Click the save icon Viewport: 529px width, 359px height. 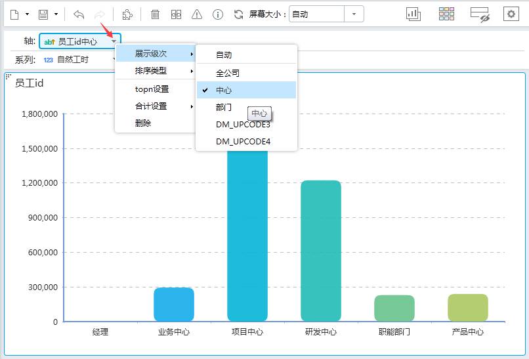[43, 14]
